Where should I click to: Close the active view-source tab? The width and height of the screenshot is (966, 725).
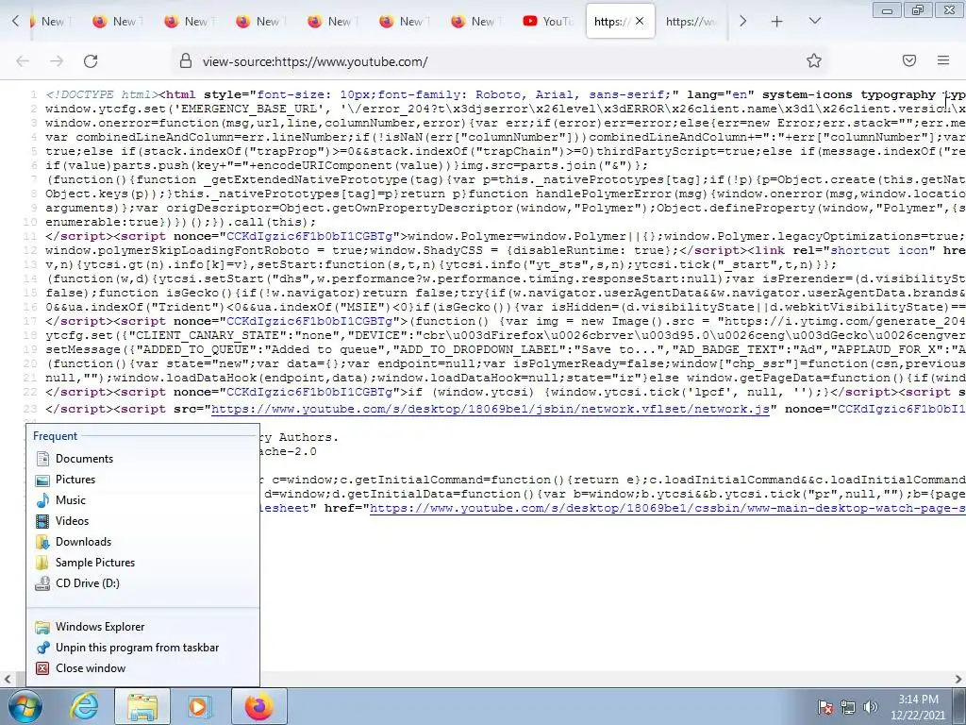[x=640, y=21]
